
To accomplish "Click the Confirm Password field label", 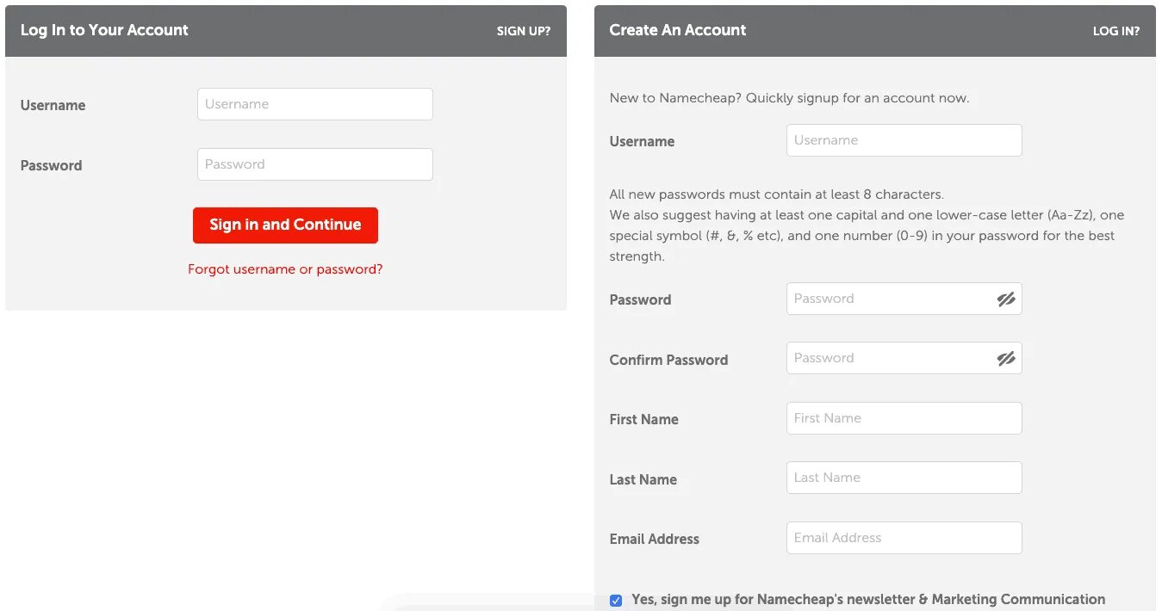I will [x=668, y=360].
